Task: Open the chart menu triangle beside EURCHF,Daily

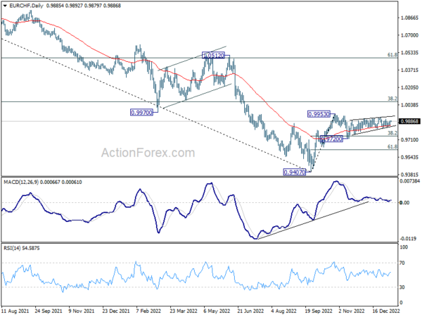Action: [5, 6]
